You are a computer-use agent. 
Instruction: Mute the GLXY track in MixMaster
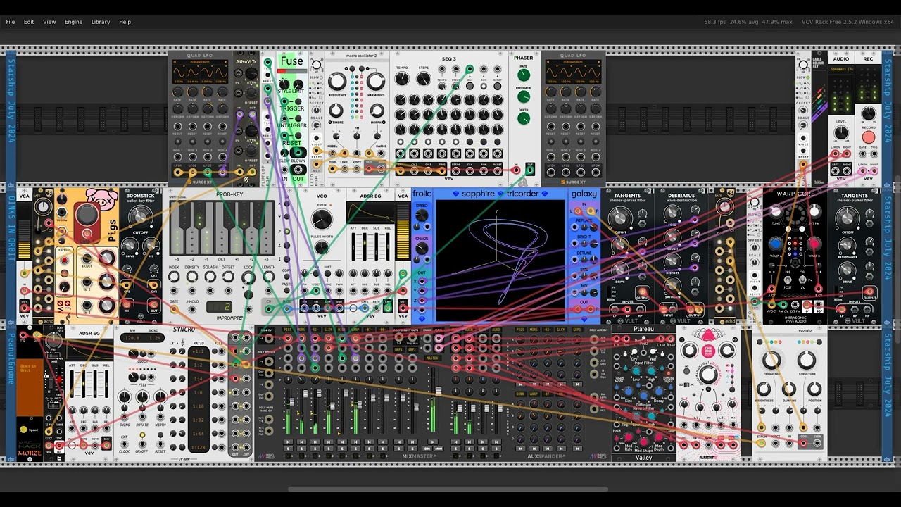pyautogui.click(x=329, y=442)
